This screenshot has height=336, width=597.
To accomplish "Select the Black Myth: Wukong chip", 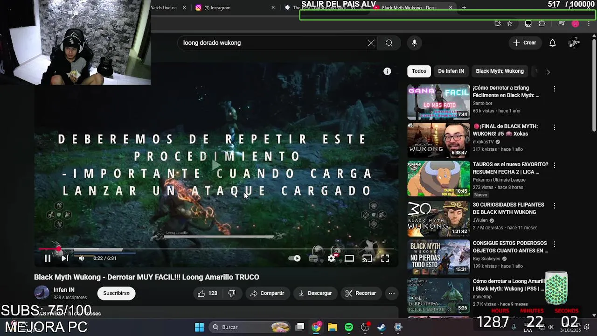I will click(x=500, y=71).
